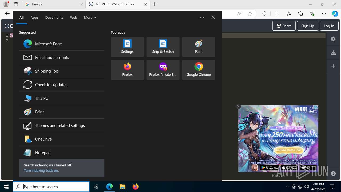The image size is (341, 192).
Task: Open File Explorer from the taskbar
Action: [x=122, y=187]
